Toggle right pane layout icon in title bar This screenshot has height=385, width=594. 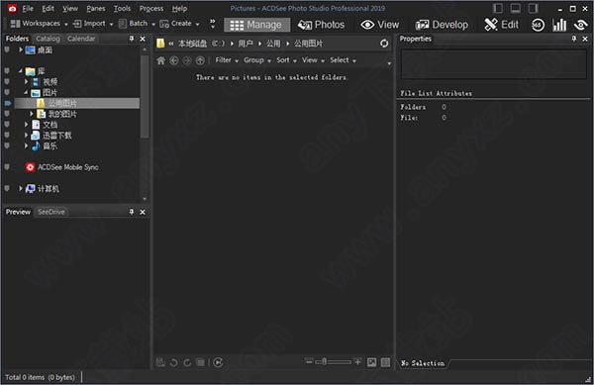(x=533, y=8)
